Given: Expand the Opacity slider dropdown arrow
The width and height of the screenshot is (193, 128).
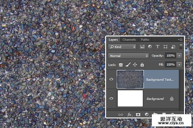Looking at the screenshot, I should [179, 56].
